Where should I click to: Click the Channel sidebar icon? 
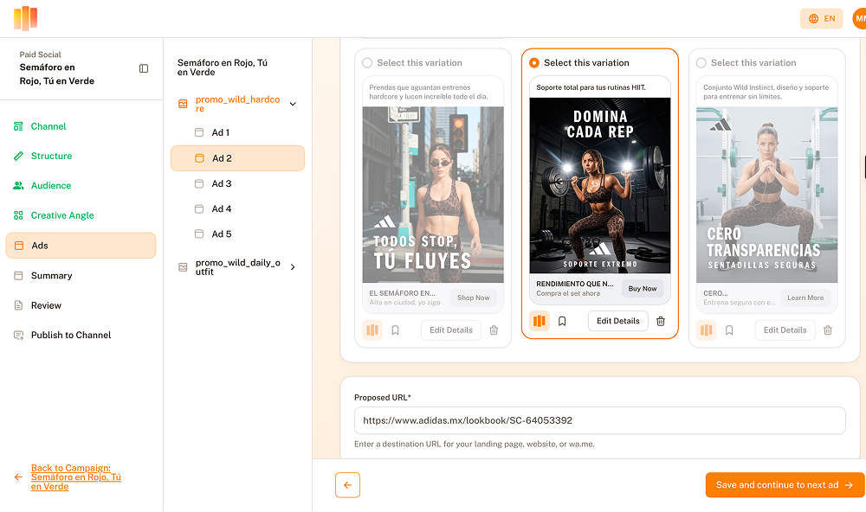pos(18,126)
